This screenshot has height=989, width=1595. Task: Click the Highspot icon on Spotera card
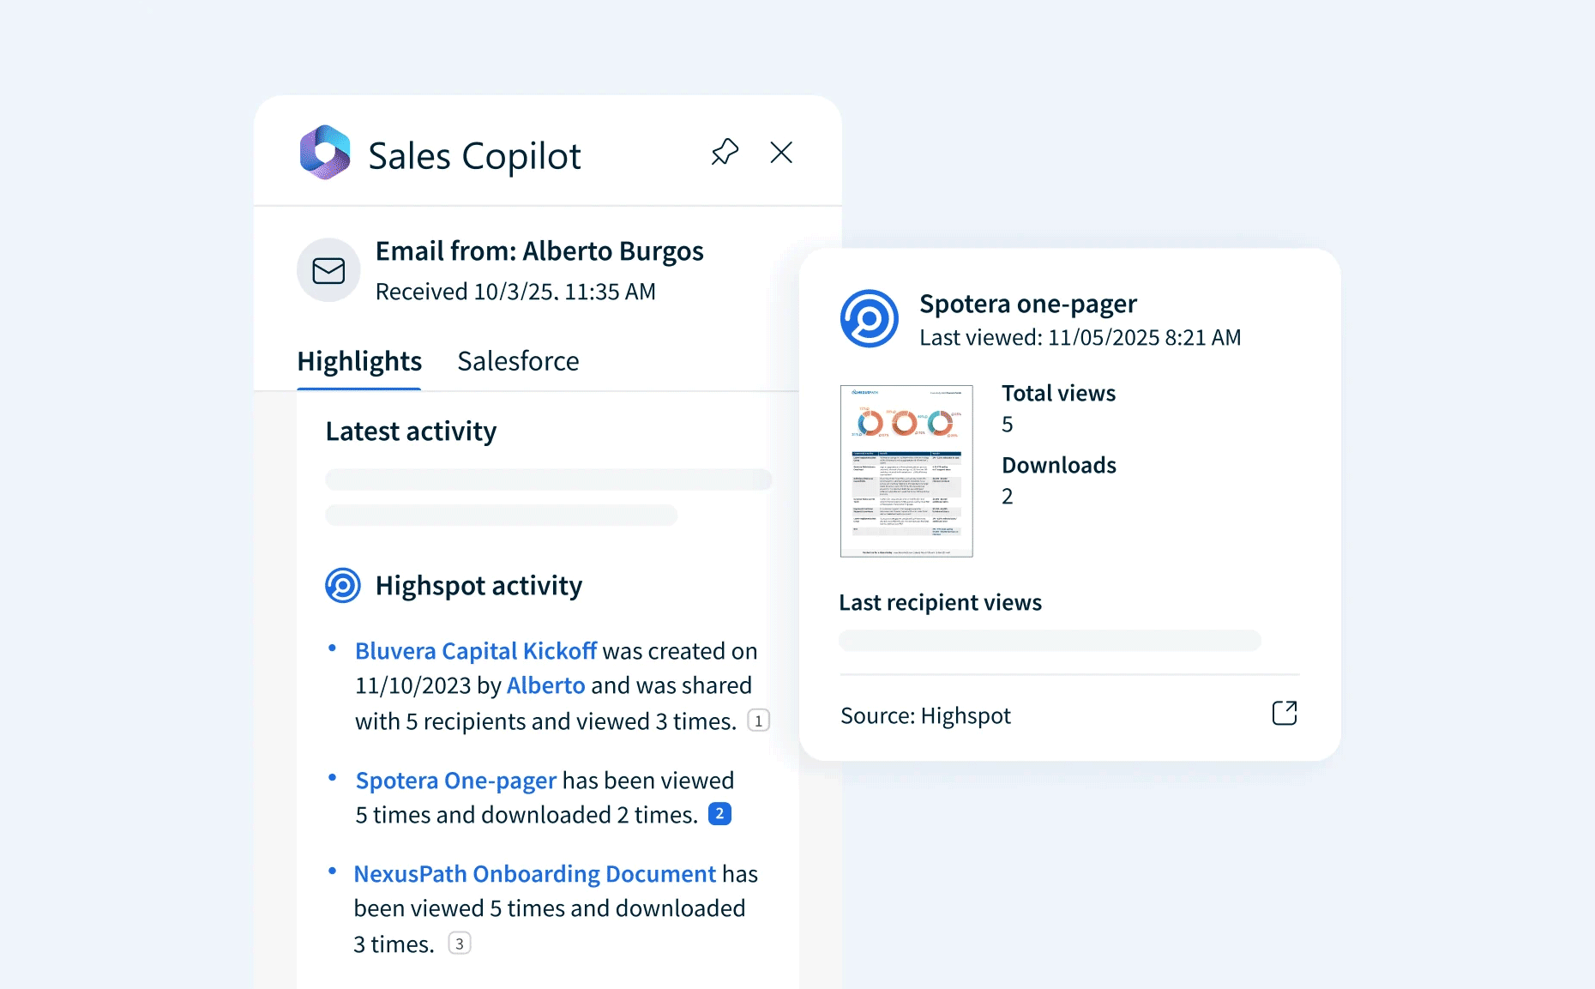[x=870, y=318]
